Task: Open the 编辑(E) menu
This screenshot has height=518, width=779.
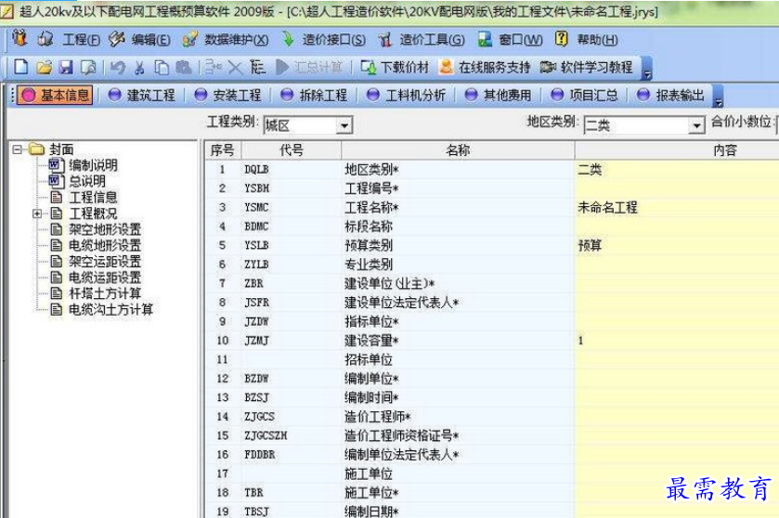Action: click(x=151, y=40)
